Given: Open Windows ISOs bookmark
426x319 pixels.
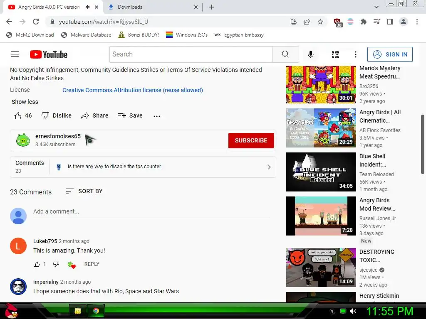Looking at the screenshot, I should (x=187, y=35).
